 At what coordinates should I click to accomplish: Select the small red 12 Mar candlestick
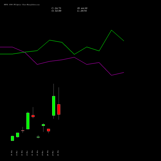click(x=23, y=130)
